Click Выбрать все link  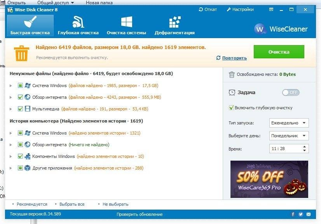pyautogui.click(x=72, y=204)
